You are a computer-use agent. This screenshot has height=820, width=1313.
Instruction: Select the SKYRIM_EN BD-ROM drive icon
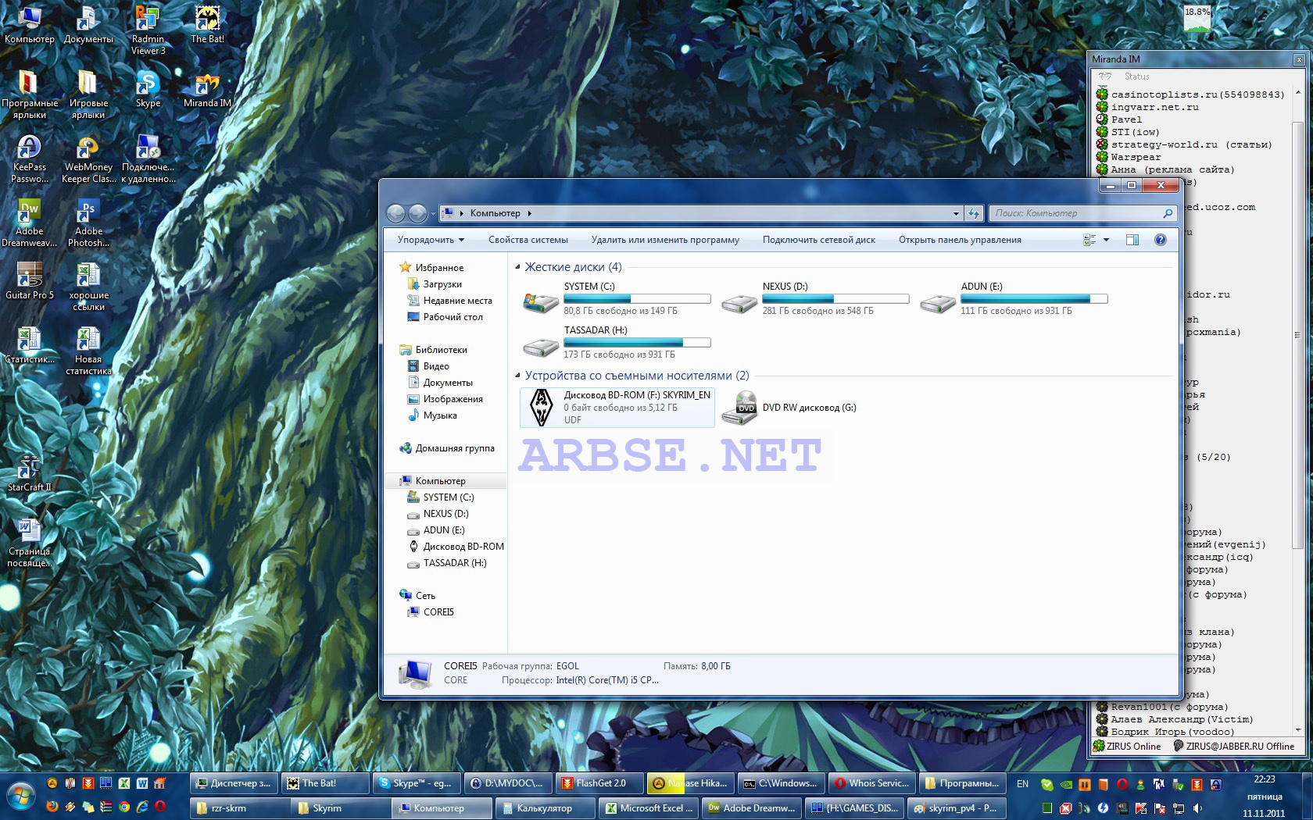pyautogui.click(x=541, y=408)
